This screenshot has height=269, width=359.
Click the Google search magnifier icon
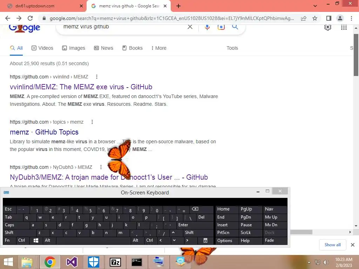tap(235, 27)
